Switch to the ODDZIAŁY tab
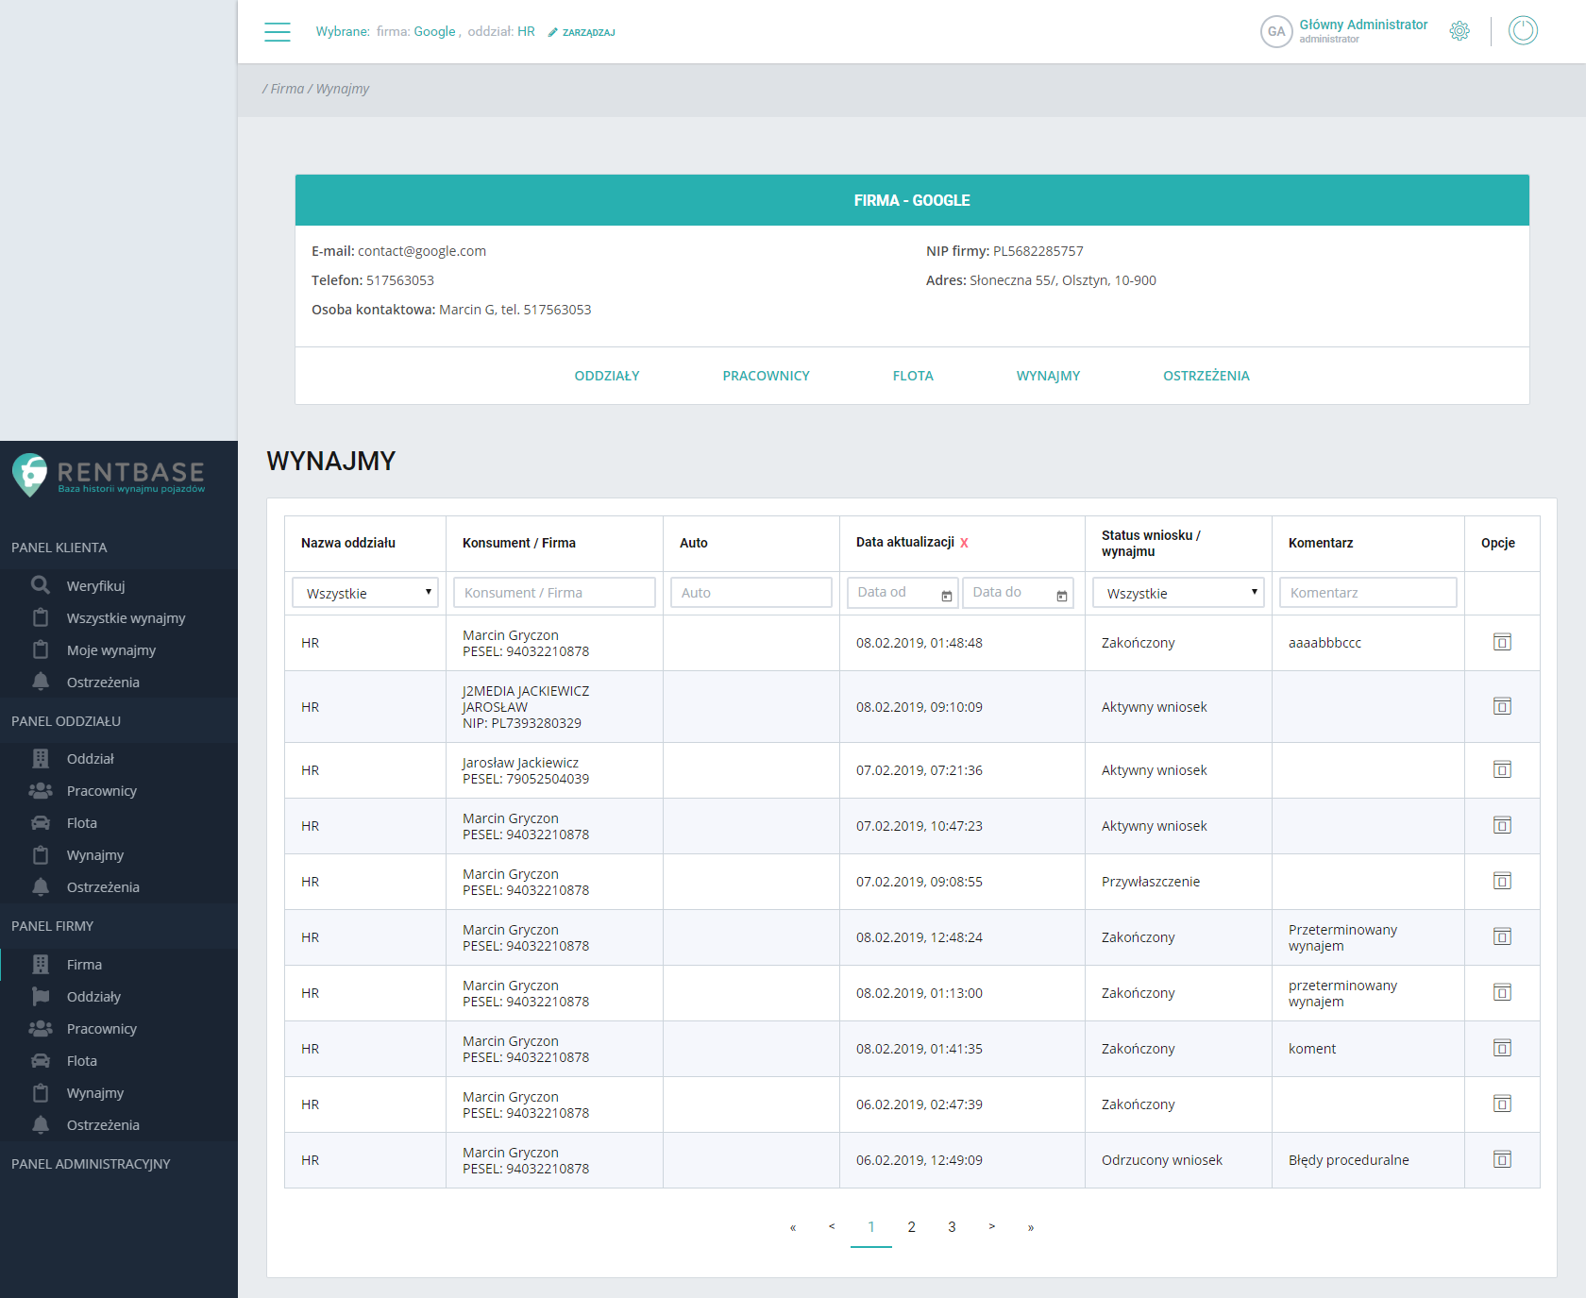The width and height of the screenshot is (1586, 1298). pos(607,376)
